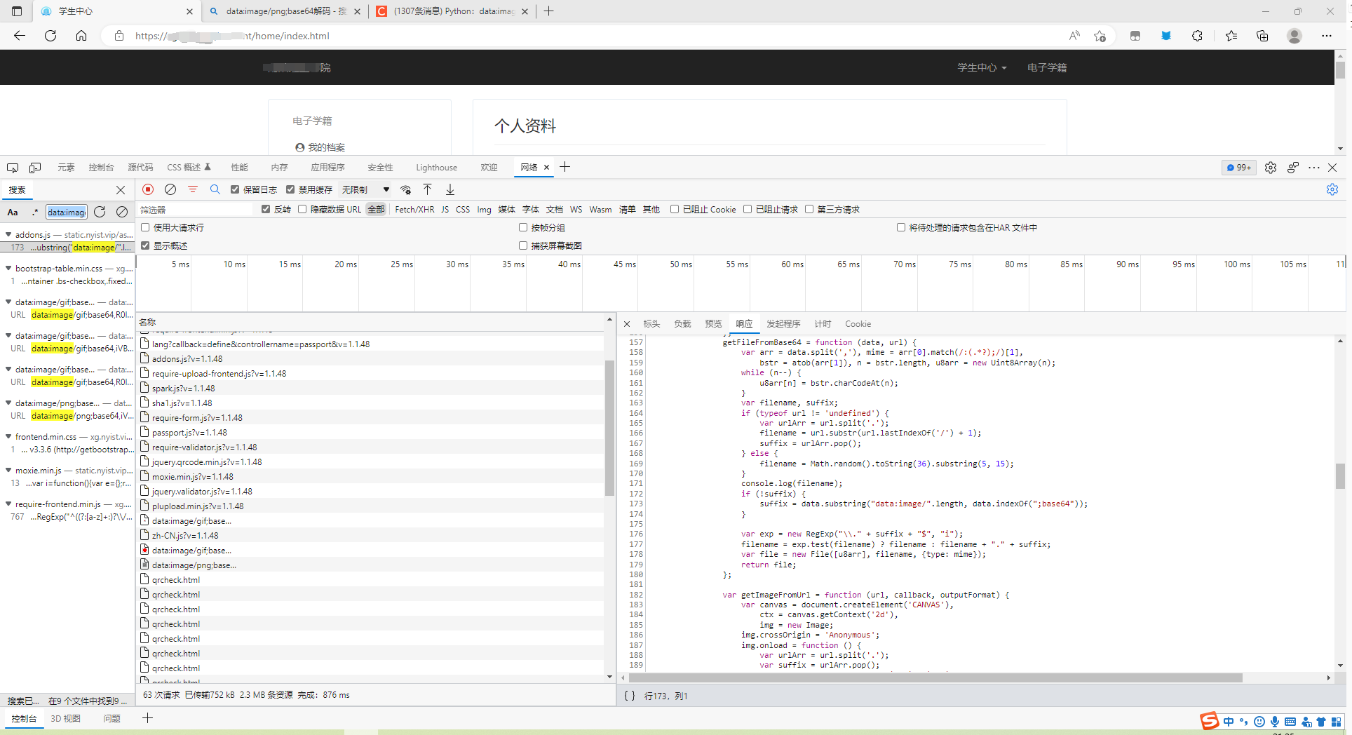Image resolution: width=1352 pixels, height=735 pixels.
Task: Collapse require-frontend.min.js result group
Action: coord(8,504)
